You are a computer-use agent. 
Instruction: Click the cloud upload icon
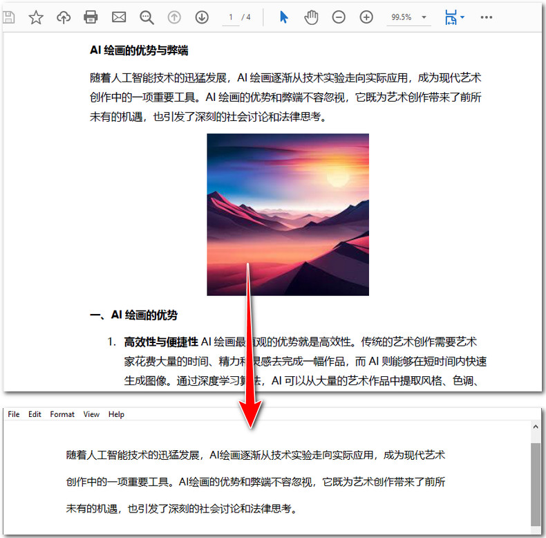(x=64, y=17)
